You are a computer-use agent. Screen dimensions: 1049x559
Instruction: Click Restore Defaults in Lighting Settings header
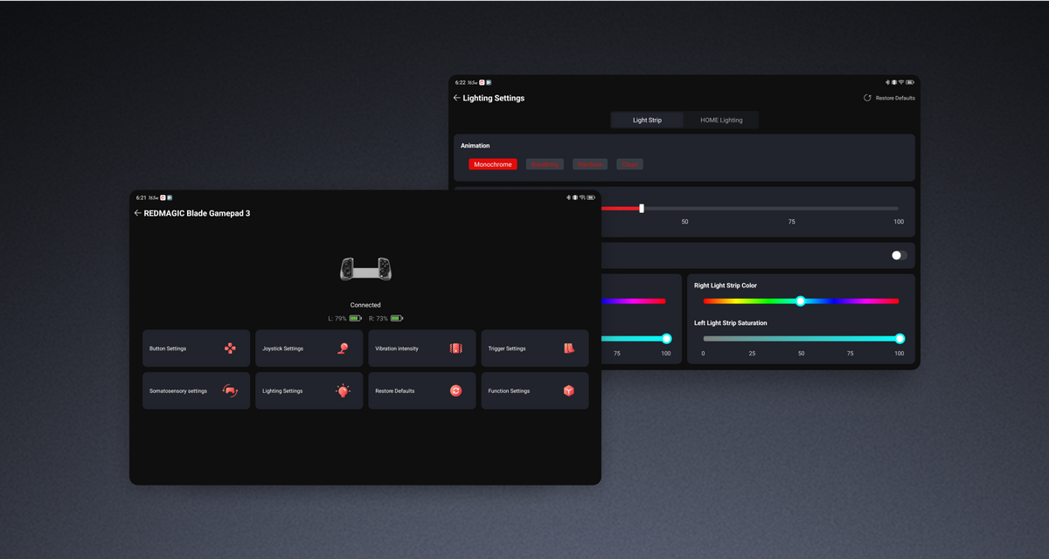point(889,99)
